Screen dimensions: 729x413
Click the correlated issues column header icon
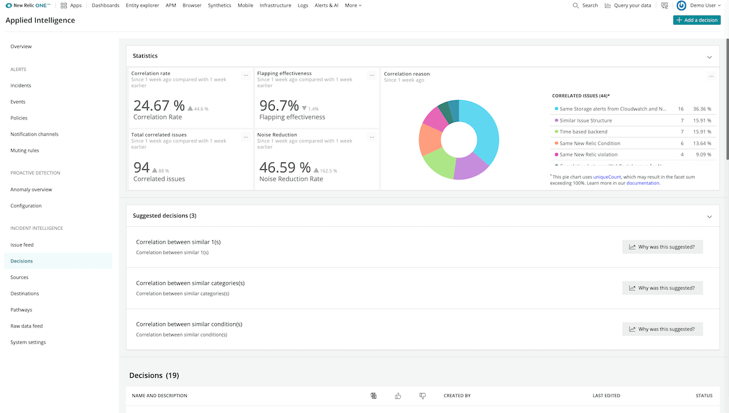[374, 396]
